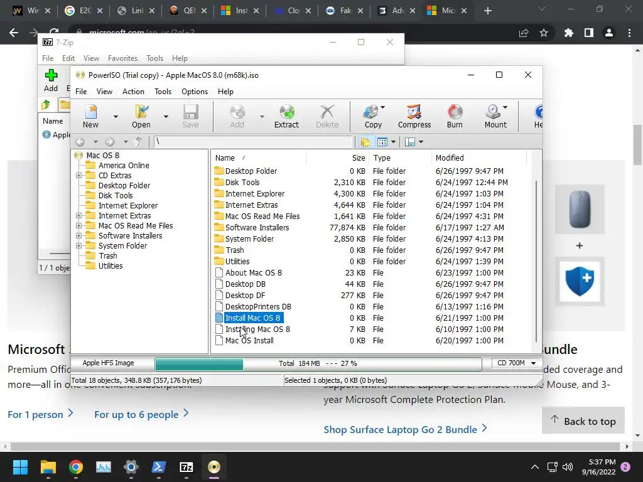
Task: Open the Options menu
Action: tap(195, 92)
